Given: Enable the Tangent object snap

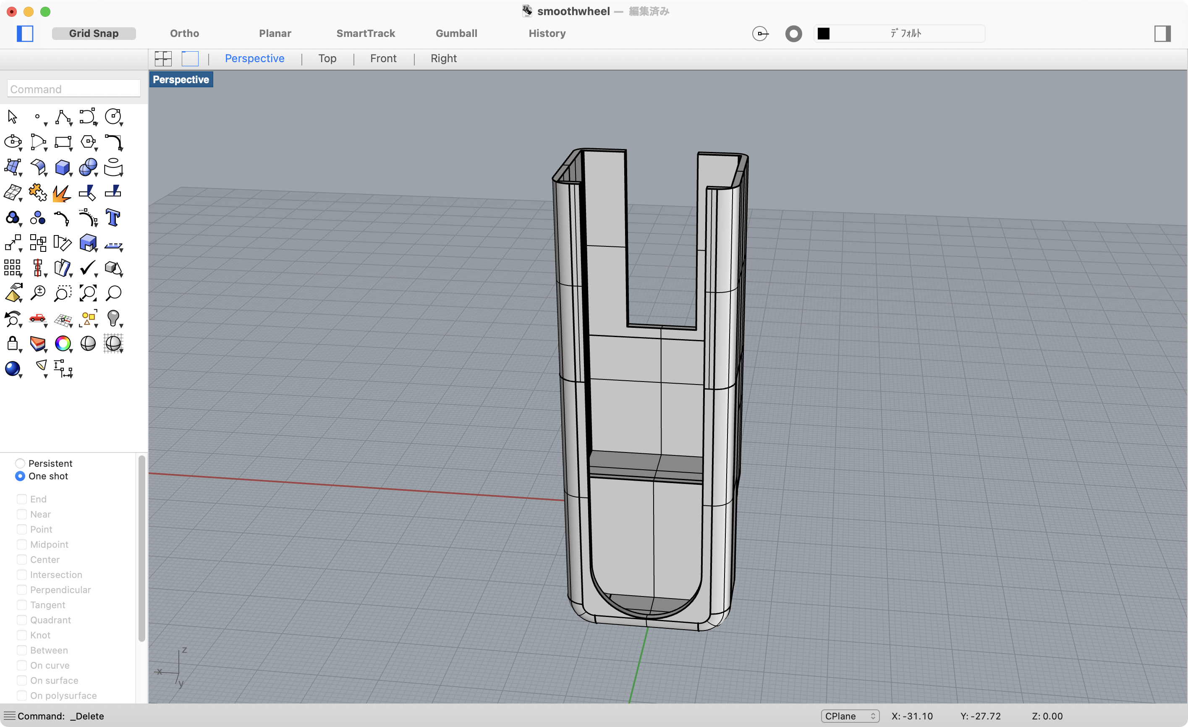Looking at the screenshot, I should 22,604.
